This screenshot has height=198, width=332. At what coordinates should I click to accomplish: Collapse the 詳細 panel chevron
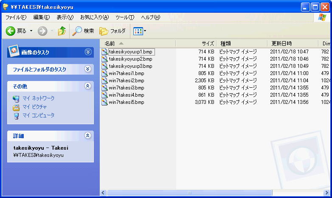pos(87,135)
